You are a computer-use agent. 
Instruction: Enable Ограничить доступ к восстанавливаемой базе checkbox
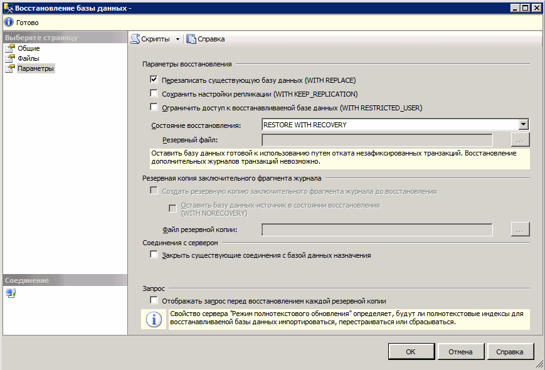[154, 107]
